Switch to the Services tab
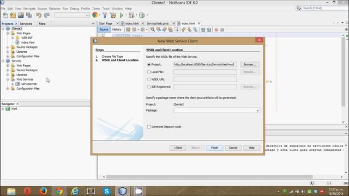 tap(26, 23)
